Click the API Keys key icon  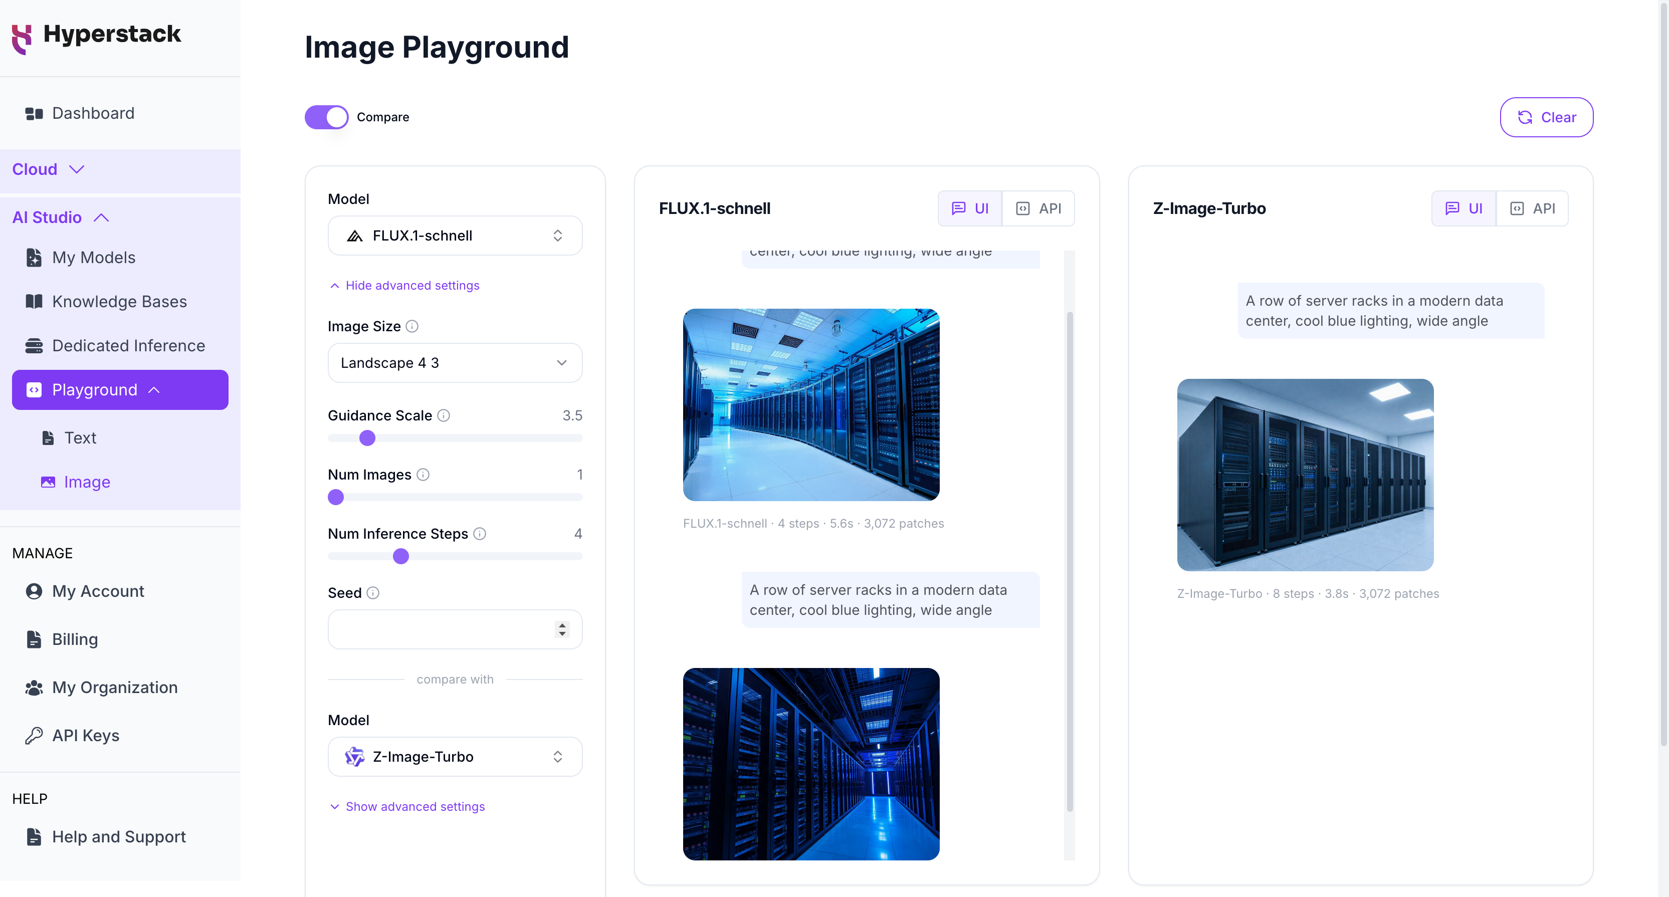tap(34, 736)
